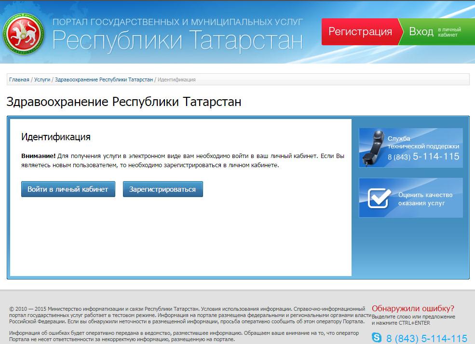This screenshot has width=475, height=344.
Task: Click the footer phone number next to Skype
Action: tap(427, 338)
